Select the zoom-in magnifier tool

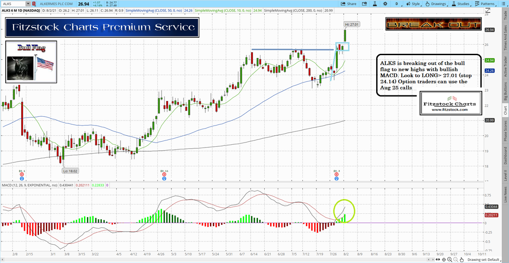[450, 259]
